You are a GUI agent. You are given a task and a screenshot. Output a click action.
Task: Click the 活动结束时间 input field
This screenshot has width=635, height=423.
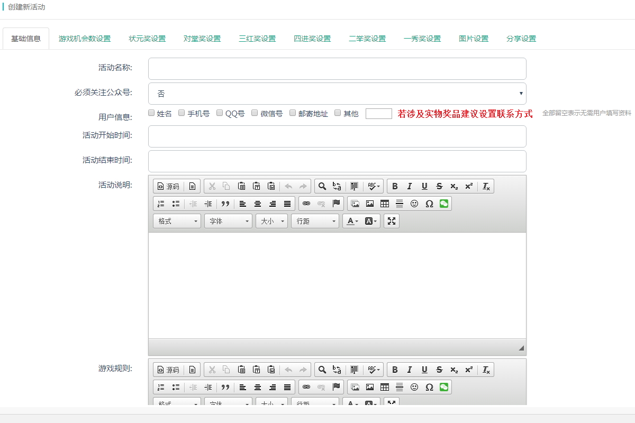coord(337,161)
